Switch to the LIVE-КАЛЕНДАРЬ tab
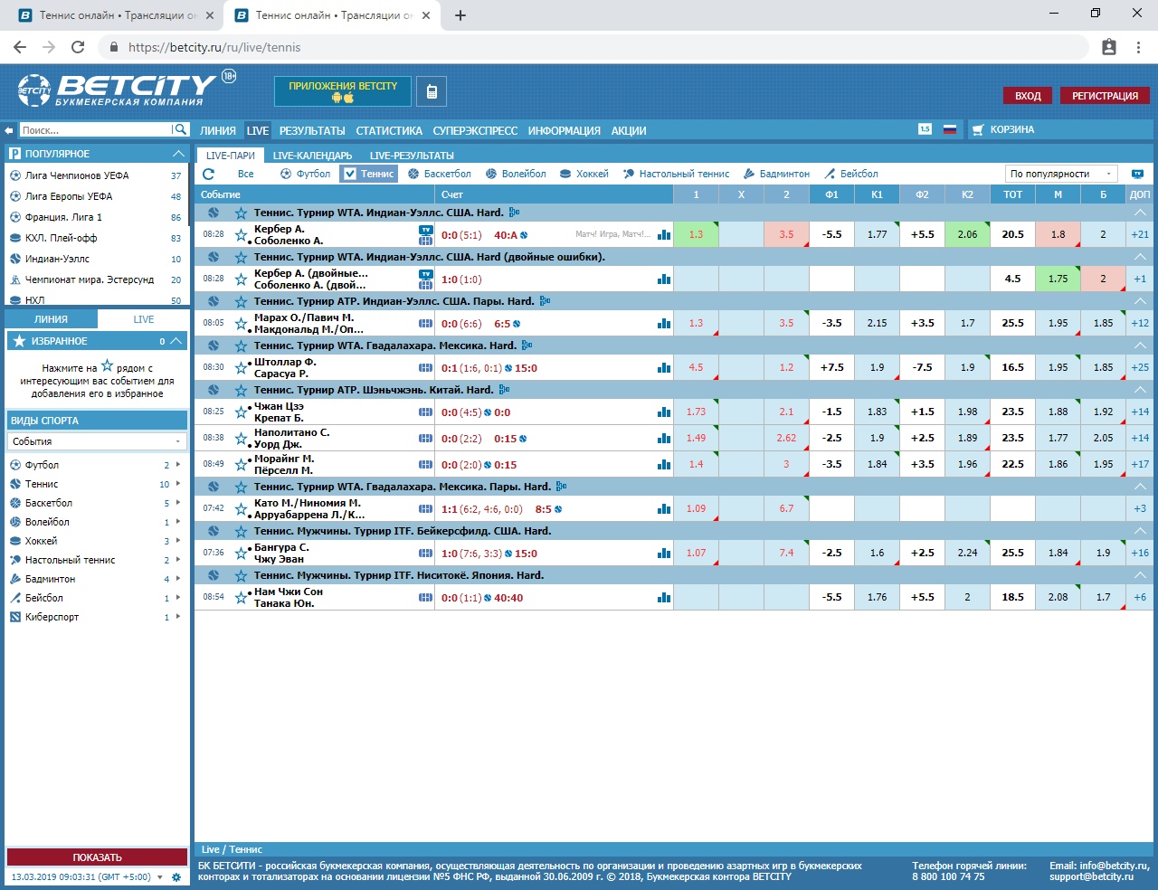Viewport: 1158px width, 890px height. tap(312, 156)
